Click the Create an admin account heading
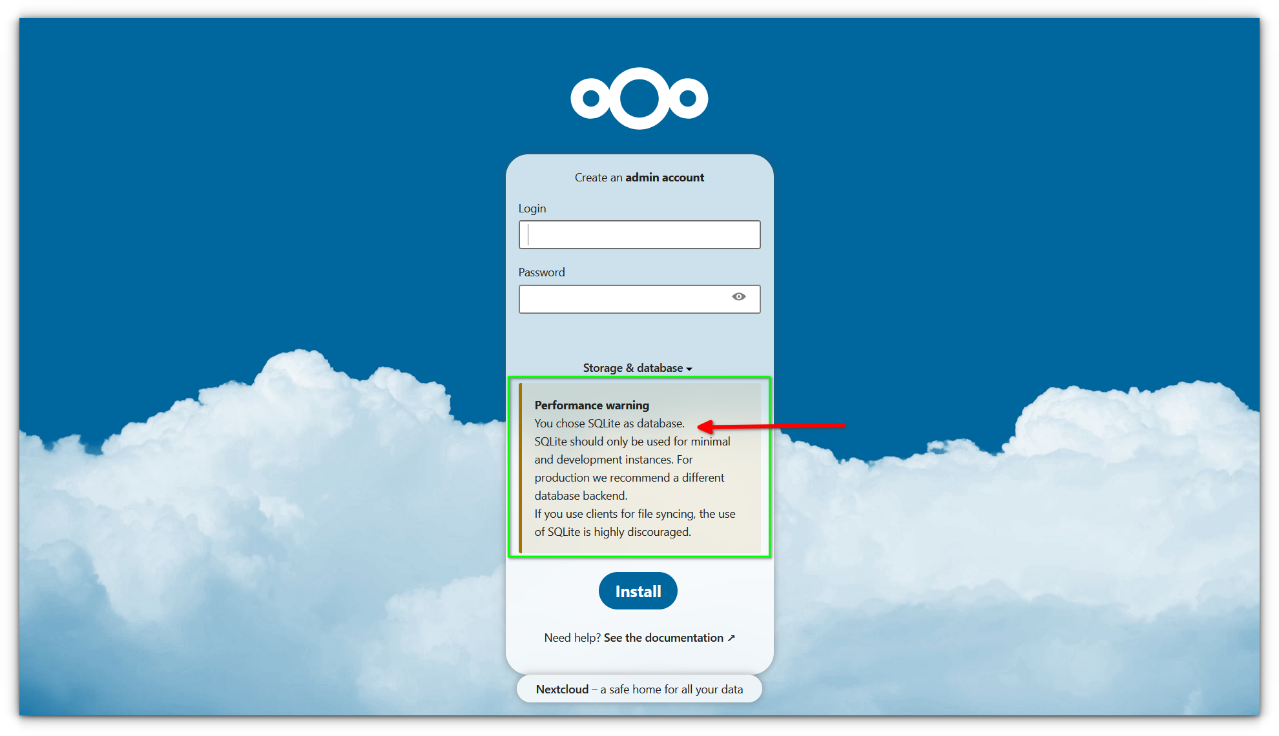Viewport: 1279px width, 736px height. click(x=639, y=178)
